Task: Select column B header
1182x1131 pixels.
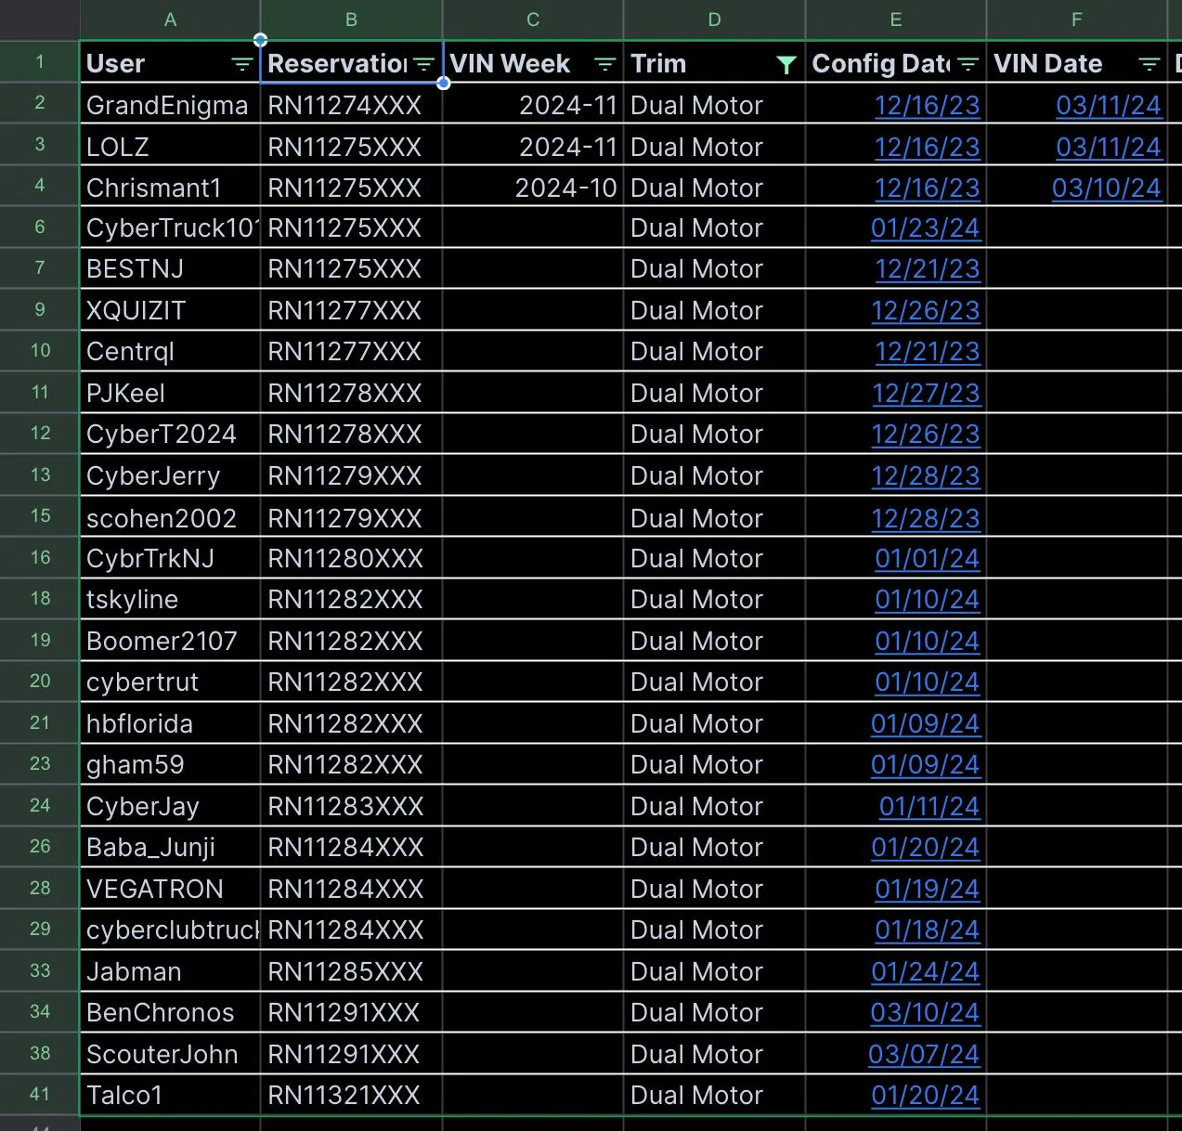Action: click(351, 19)
